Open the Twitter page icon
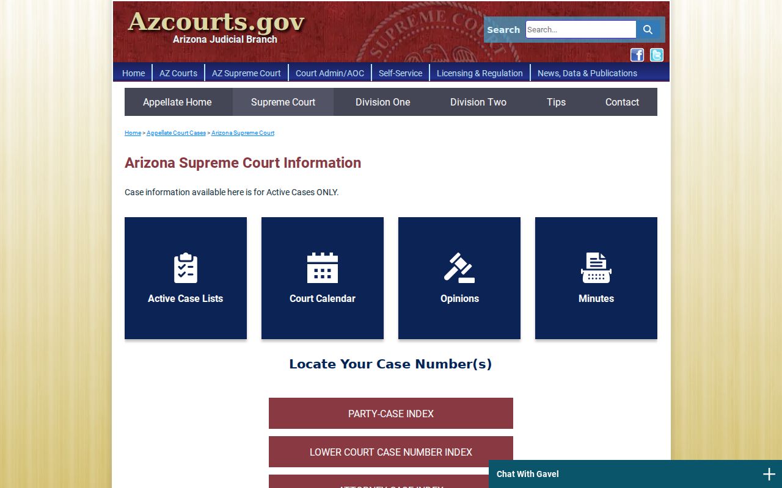Screen dimensions: 782x488 pyautogui.click(x=657, y=55)
